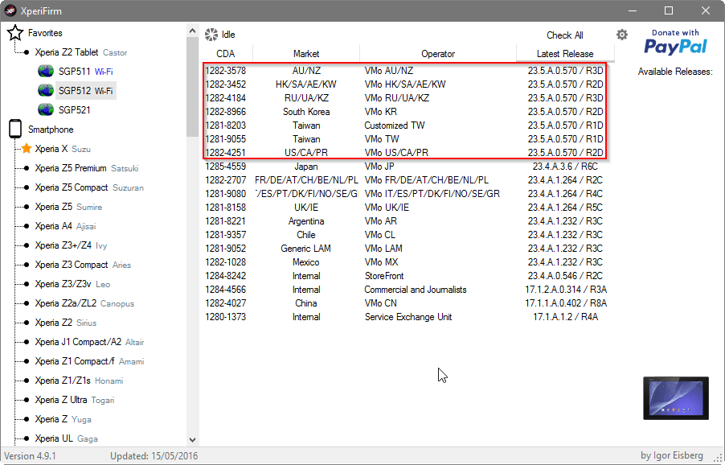Select the China row 1282-4027
Viewport: 725px width, 465px height.
pyautogui.click(x=406, y=303)
